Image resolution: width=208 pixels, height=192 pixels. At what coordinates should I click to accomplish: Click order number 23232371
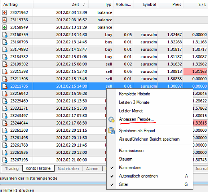(x=19, y=108)
